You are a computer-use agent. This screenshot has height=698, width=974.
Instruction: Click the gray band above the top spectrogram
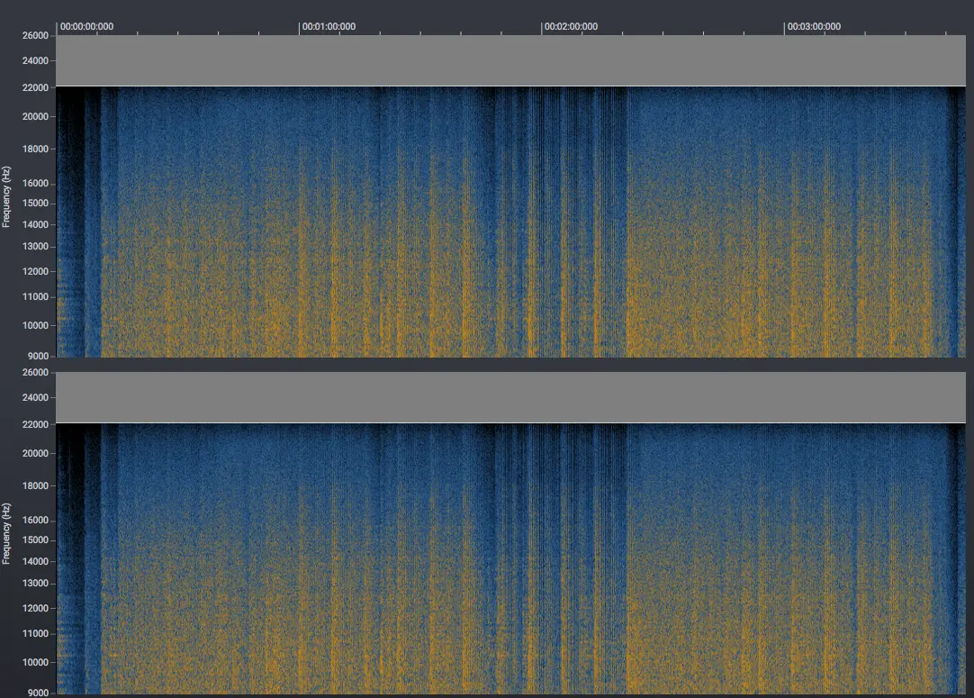point(511,60)
